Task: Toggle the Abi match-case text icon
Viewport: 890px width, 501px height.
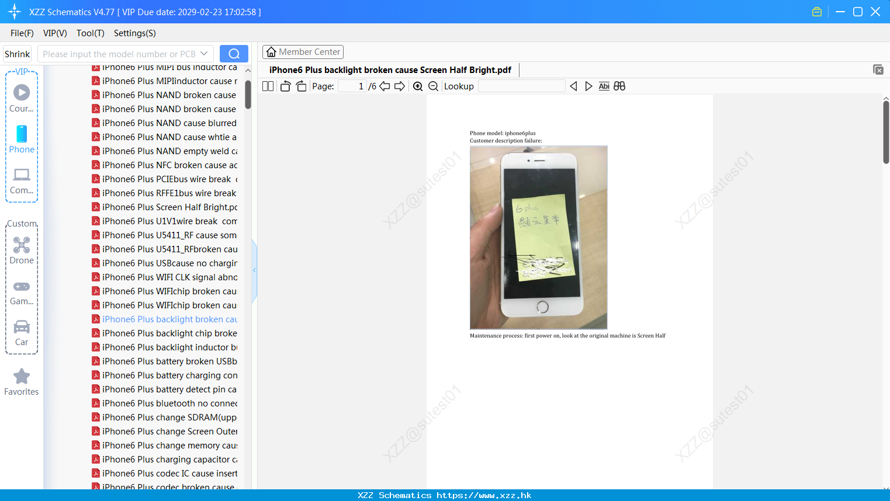Action: (604, 86)
